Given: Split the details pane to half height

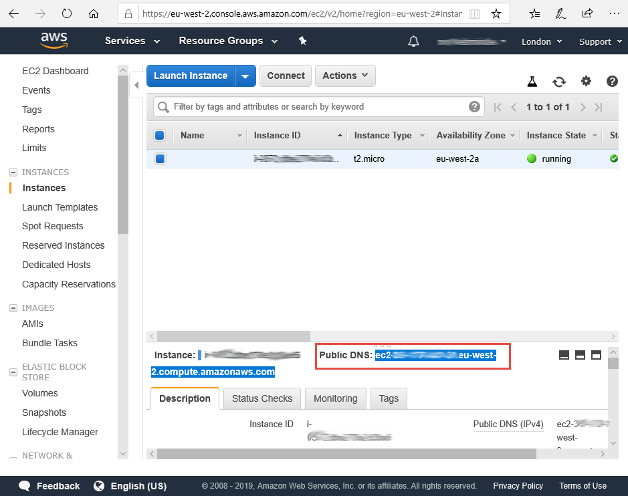Looking at the screenshot, I should 580,355.
